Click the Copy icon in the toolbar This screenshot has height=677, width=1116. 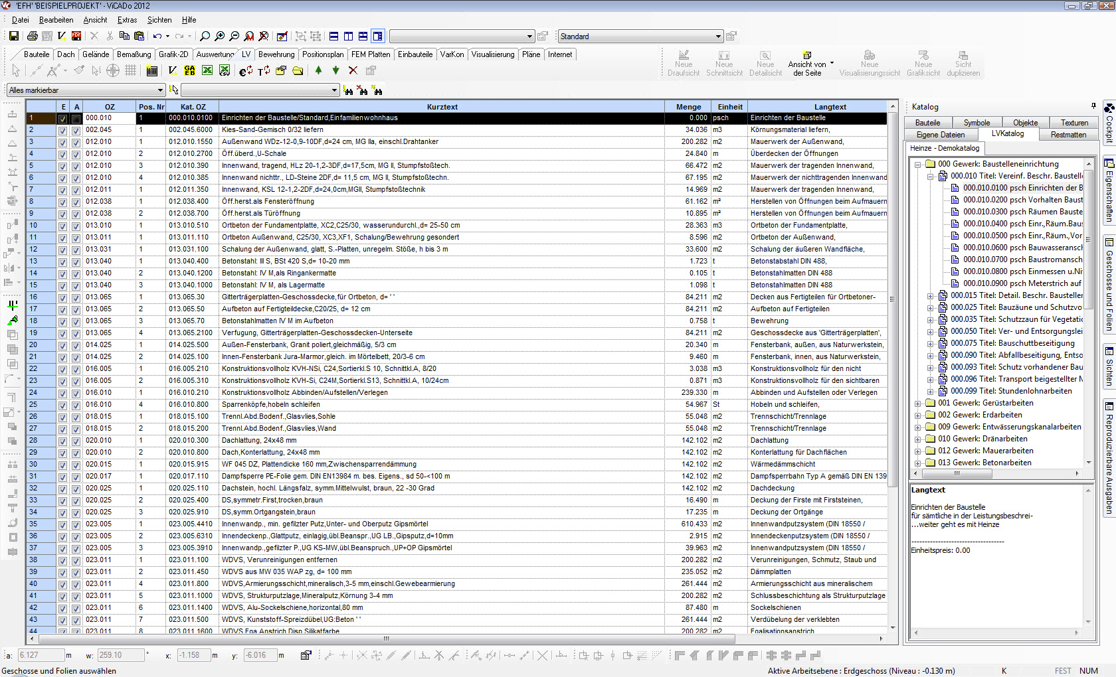[x=124, y=36]
